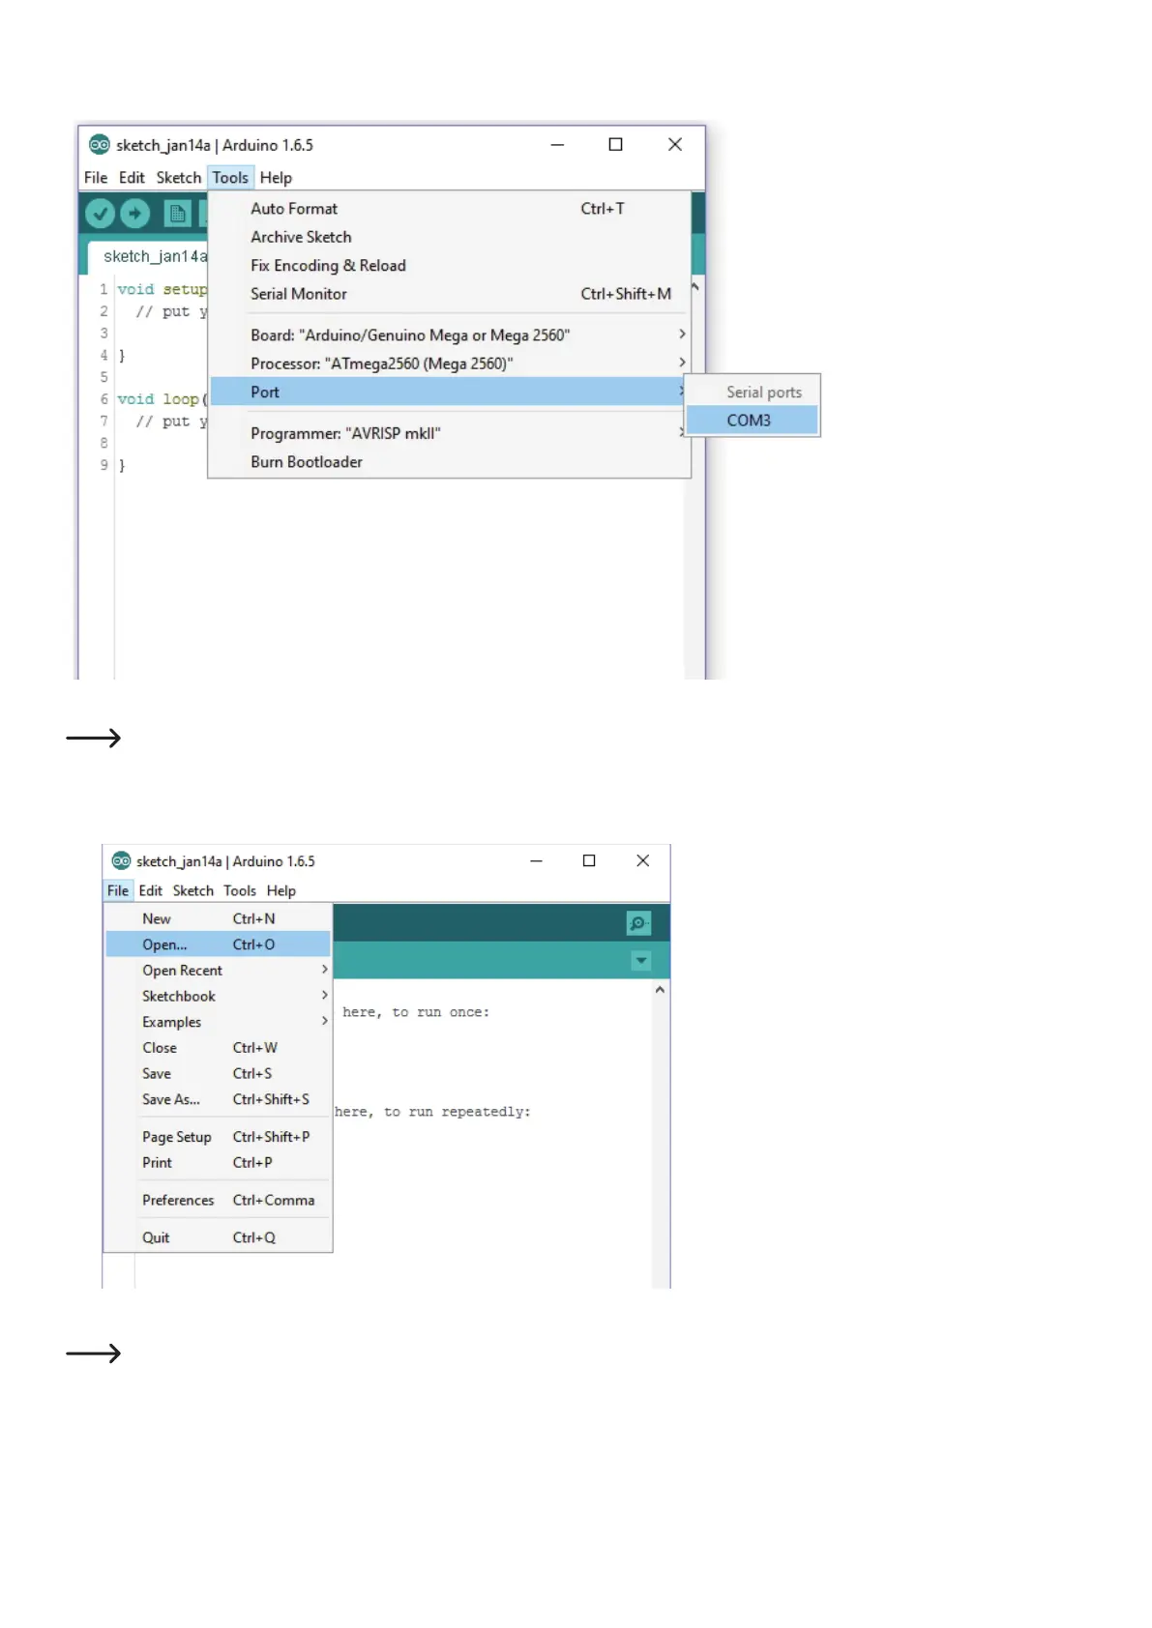Open Tools menu in bottom window
The image size is (1152, 1628).
pos(240,890)
